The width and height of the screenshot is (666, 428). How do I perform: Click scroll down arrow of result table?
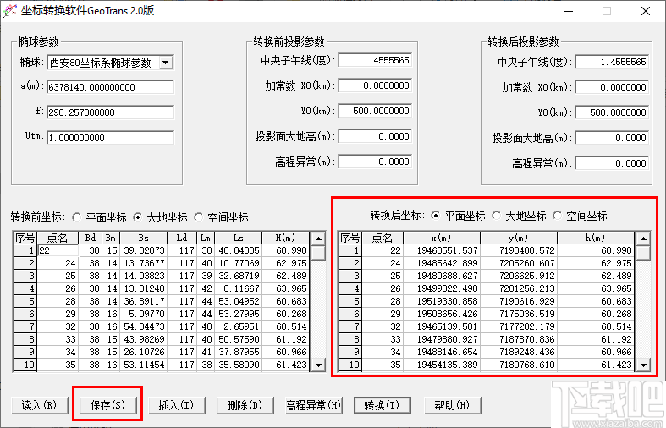(x=643, y=365)
